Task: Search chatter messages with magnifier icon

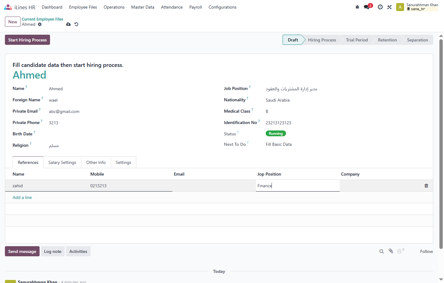Action: (381, 251)
